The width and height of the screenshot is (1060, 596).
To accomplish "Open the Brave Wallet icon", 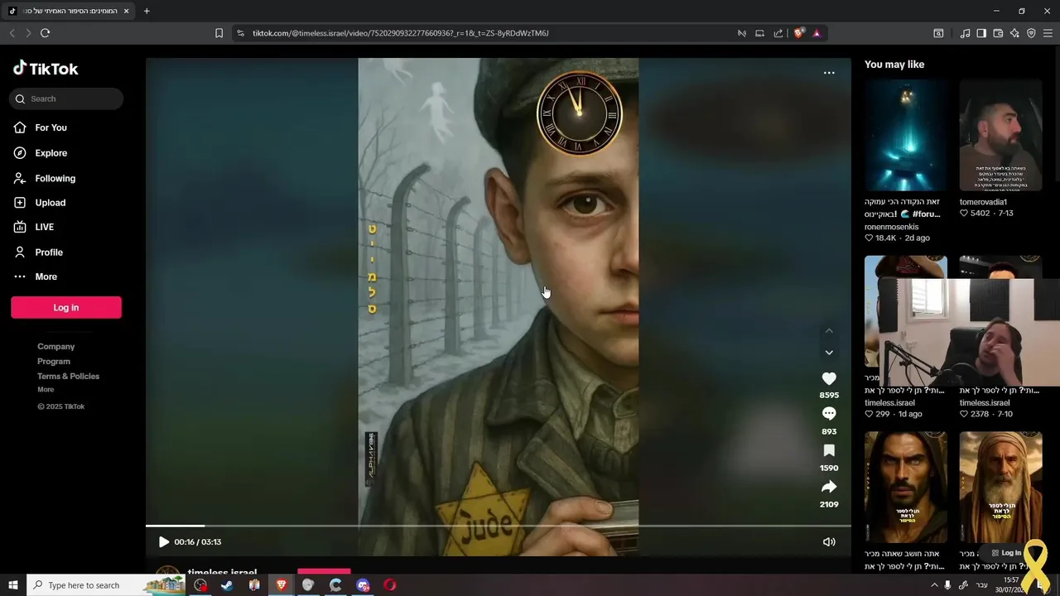I will (x=998, y=33).
